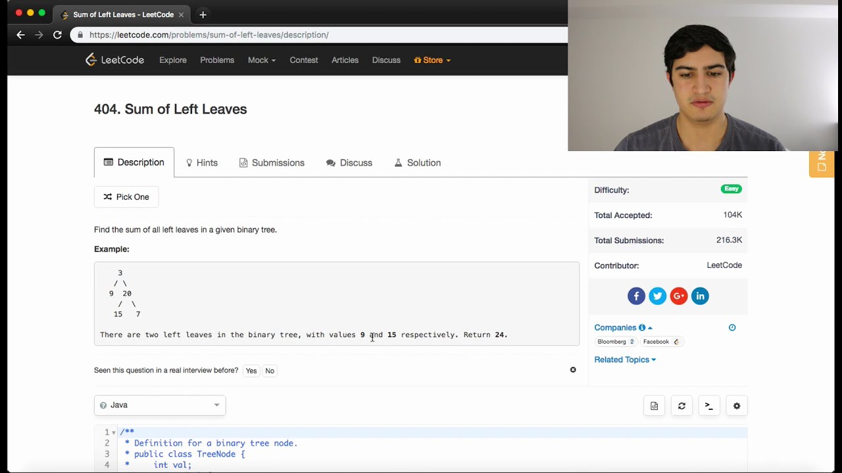Expand the Mock menu
Image resolution: width=842 pixels, height=473 pixels.
click(262, 60)
